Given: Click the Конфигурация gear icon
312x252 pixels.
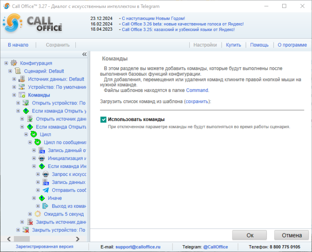Looking at the screenshot, I should click(14, 63).
